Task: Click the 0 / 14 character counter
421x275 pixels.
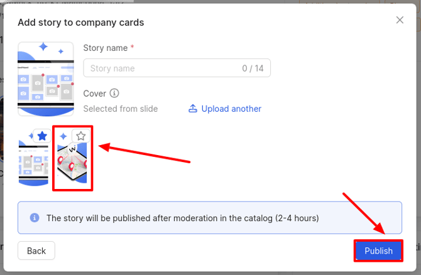Action: pos(253,68)
